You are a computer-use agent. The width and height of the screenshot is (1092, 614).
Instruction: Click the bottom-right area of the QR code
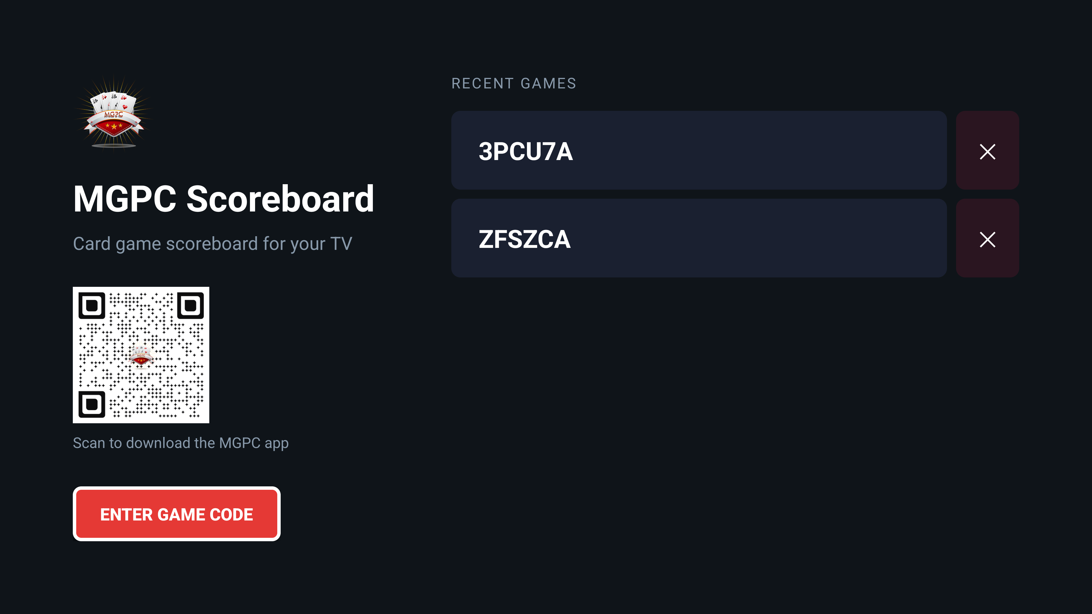(x=191, y=405)
